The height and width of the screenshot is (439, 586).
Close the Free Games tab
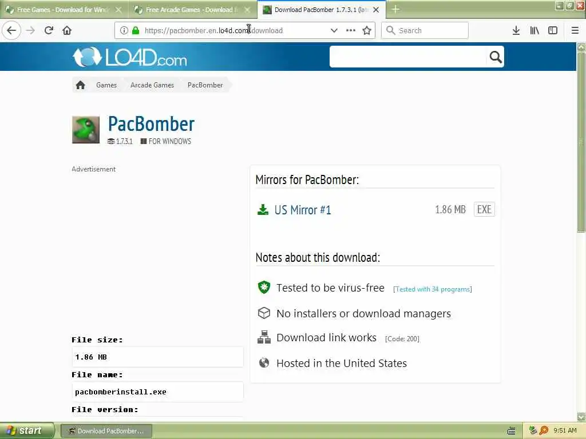(118, 10)
